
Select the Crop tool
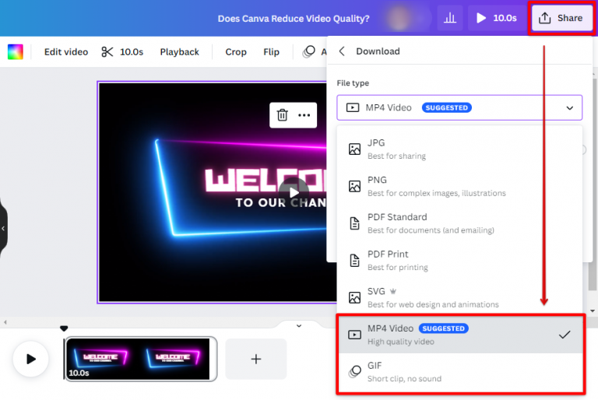click(236, 52)
